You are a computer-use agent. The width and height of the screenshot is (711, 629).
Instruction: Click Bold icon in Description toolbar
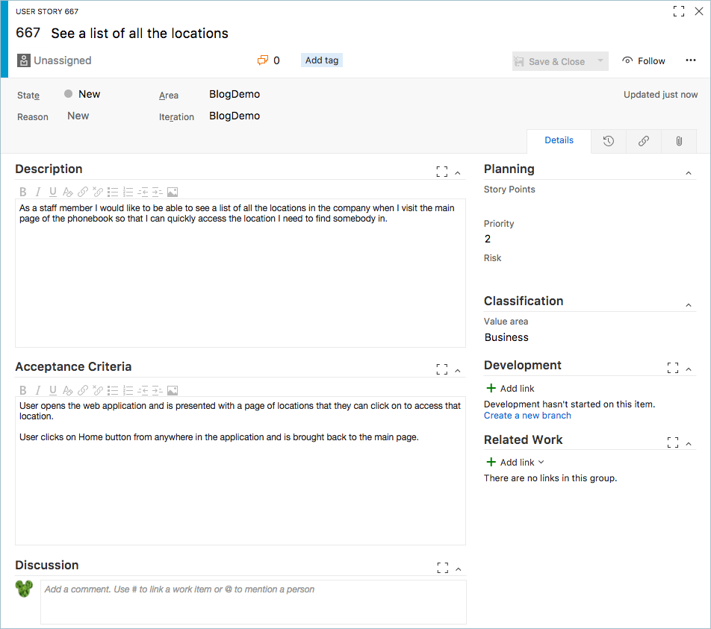(x=22, y=192)
